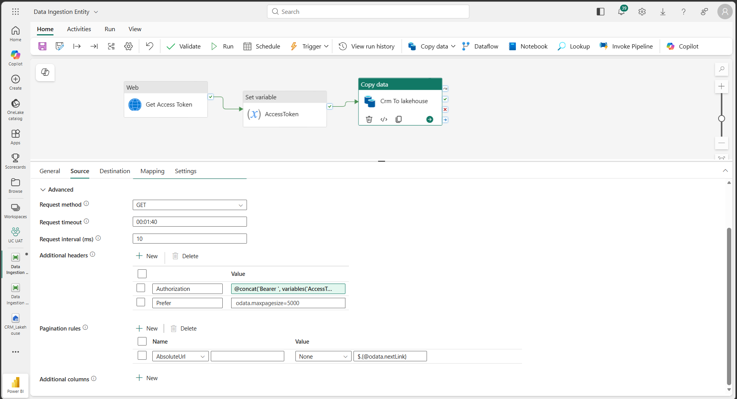The width and height of the screenshot is (737, 399).
Task: Open pipeline settings gear in toolbar
Action: click(x=128, y=46)
